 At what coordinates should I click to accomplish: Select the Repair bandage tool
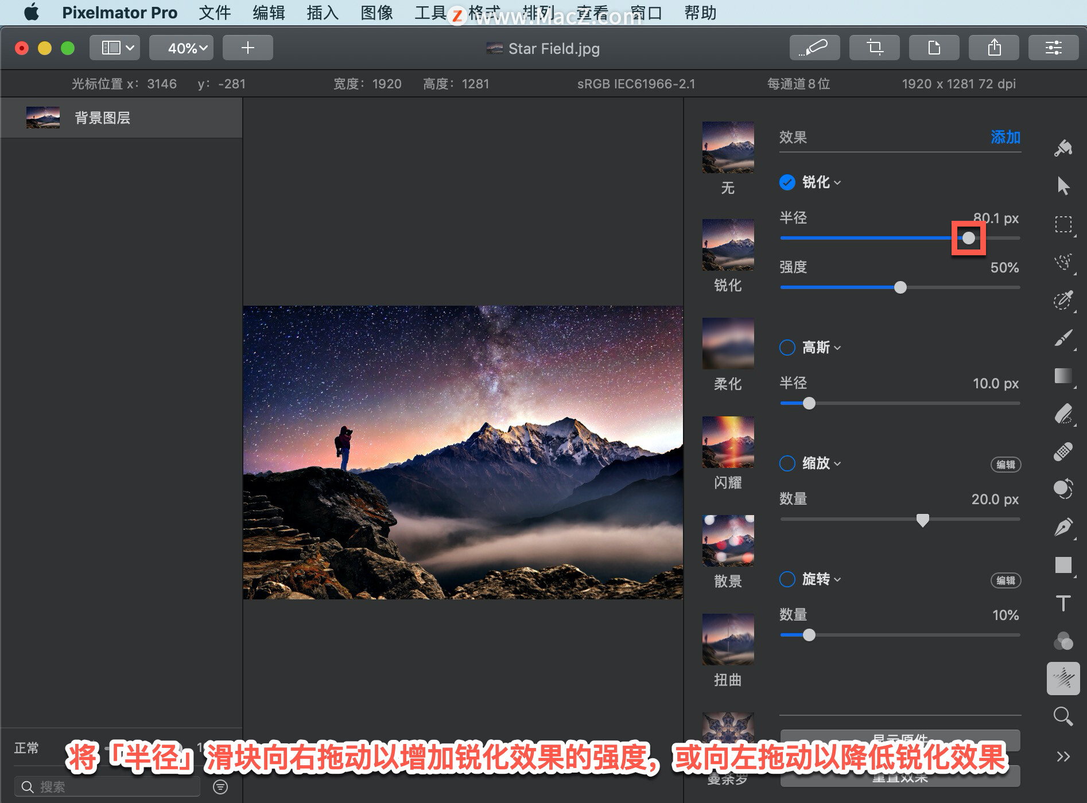point(1063,451)
